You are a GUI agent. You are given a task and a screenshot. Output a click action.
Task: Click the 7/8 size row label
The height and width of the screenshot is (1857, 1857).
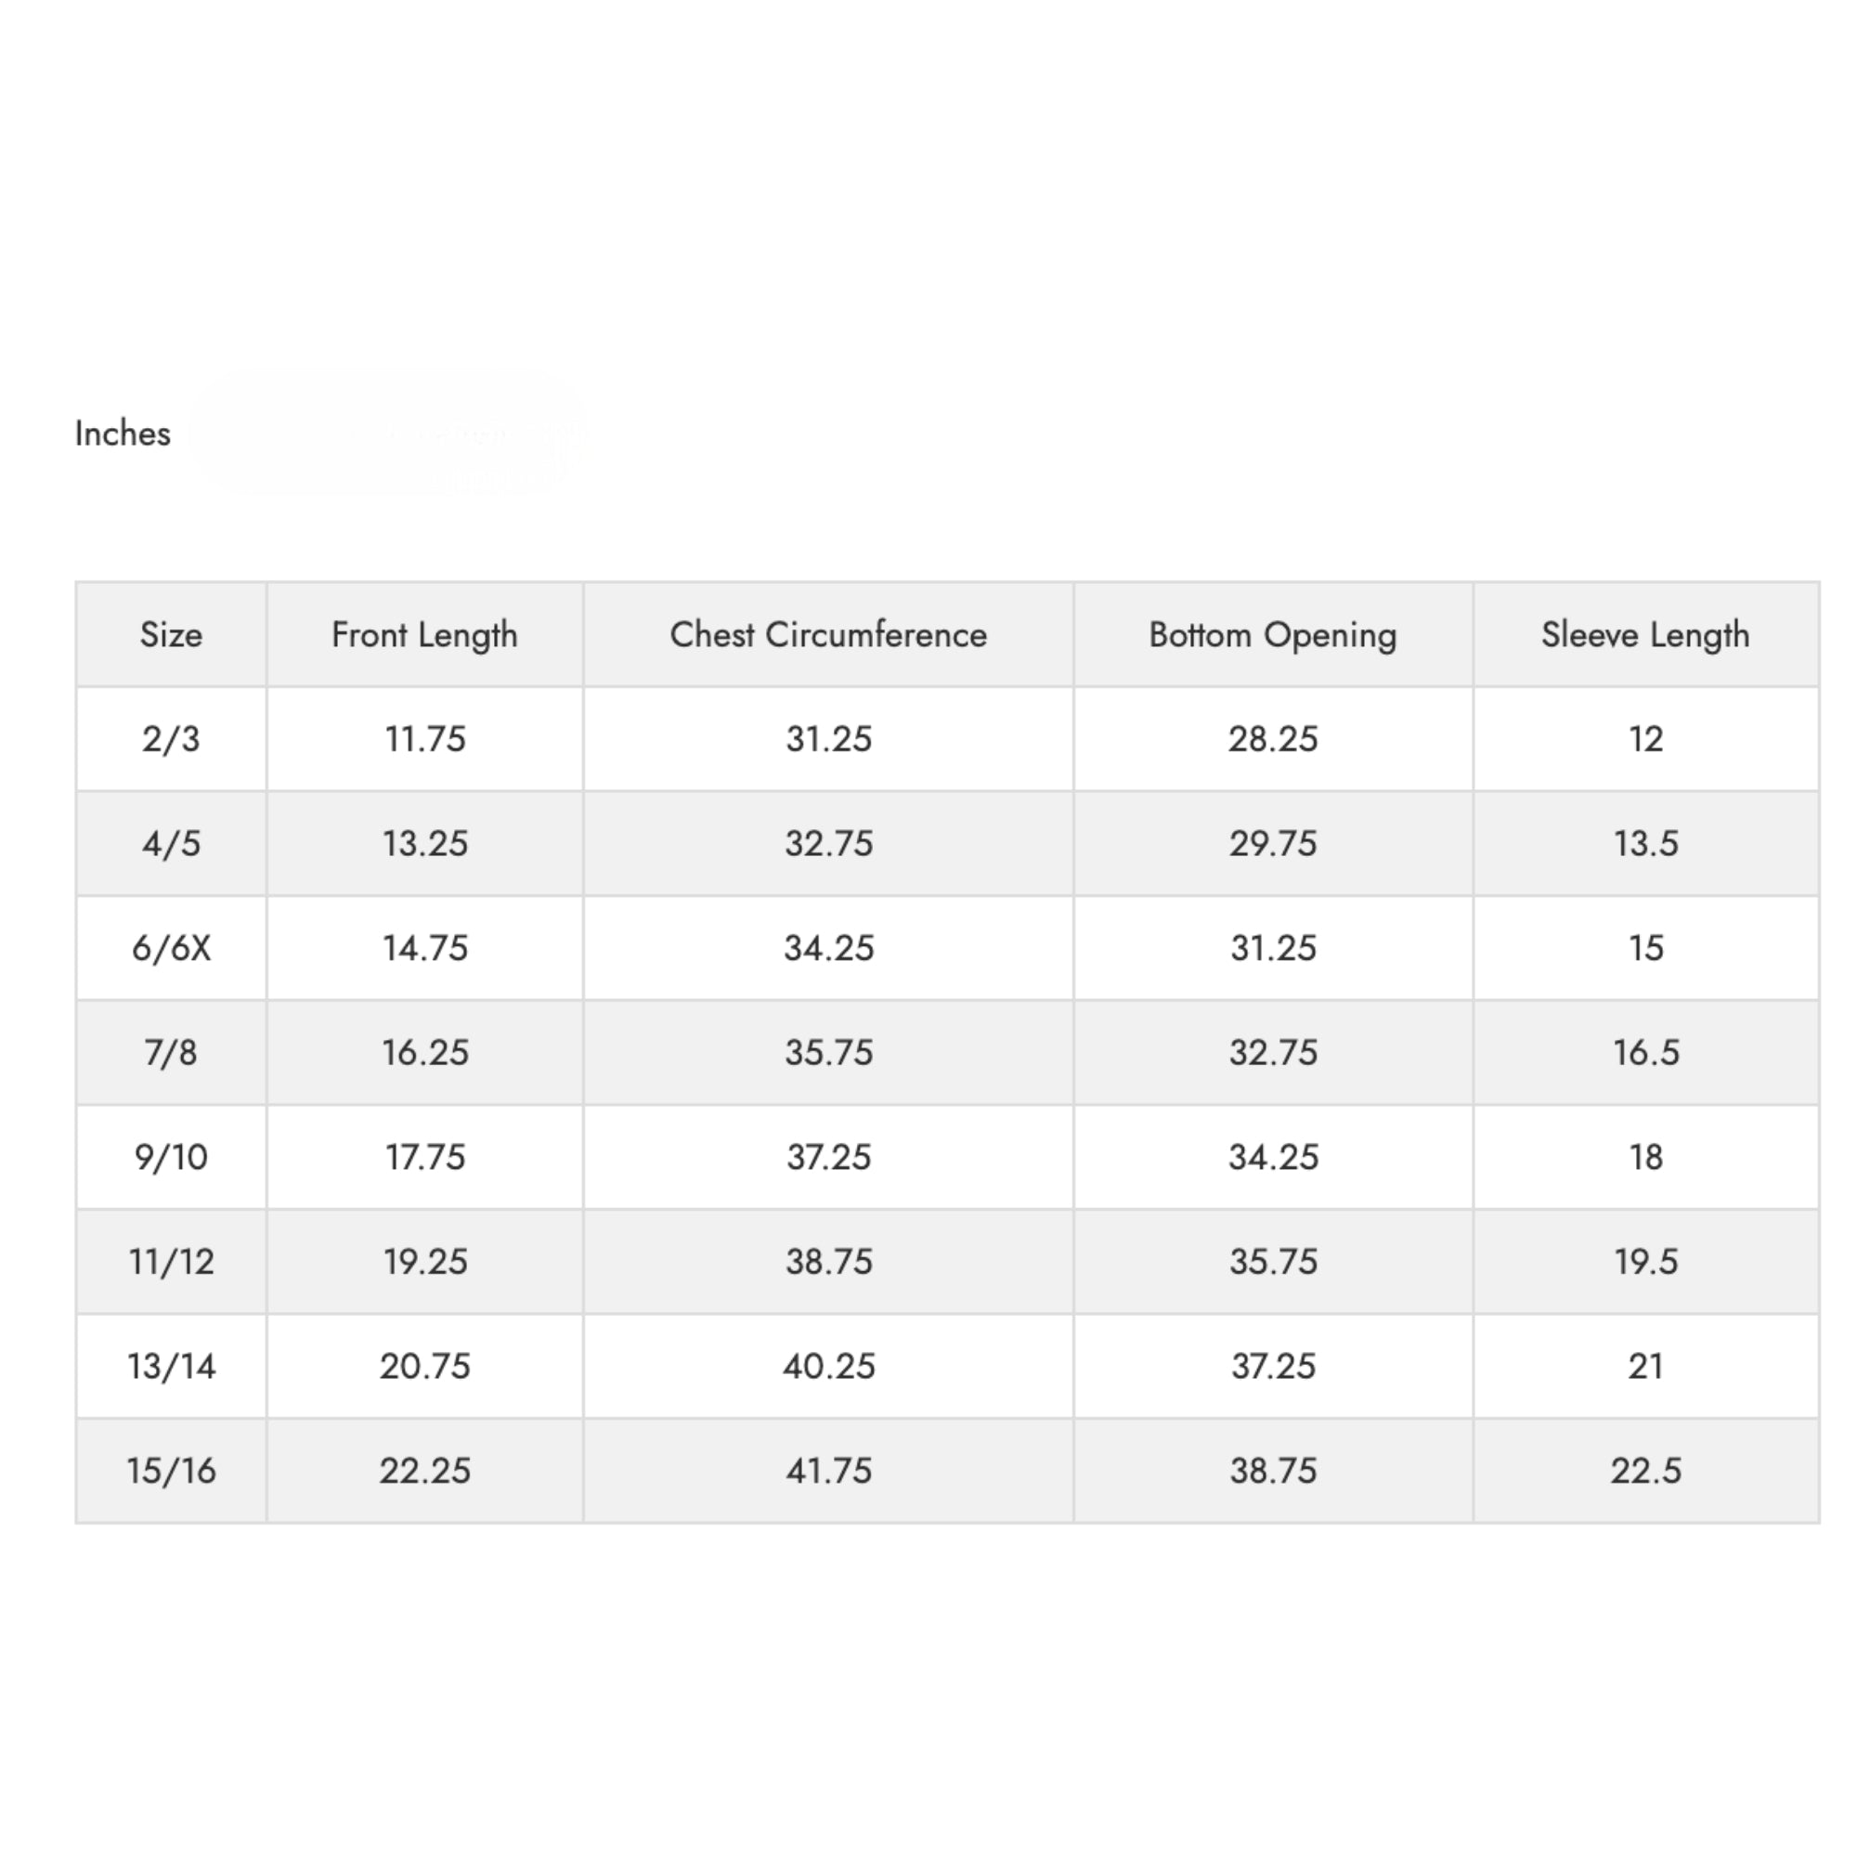[x=171, y=1053]
